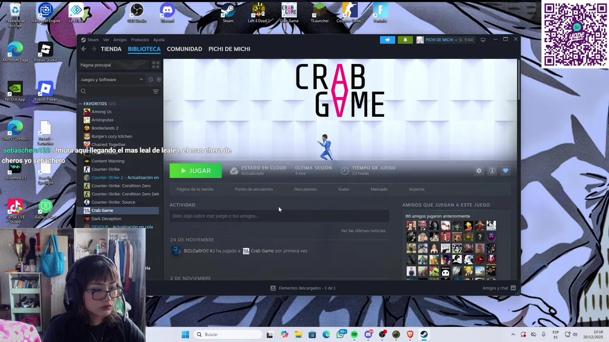Click cloud status icon
This screenshot has width=609, height=342.
pos(234,171)
